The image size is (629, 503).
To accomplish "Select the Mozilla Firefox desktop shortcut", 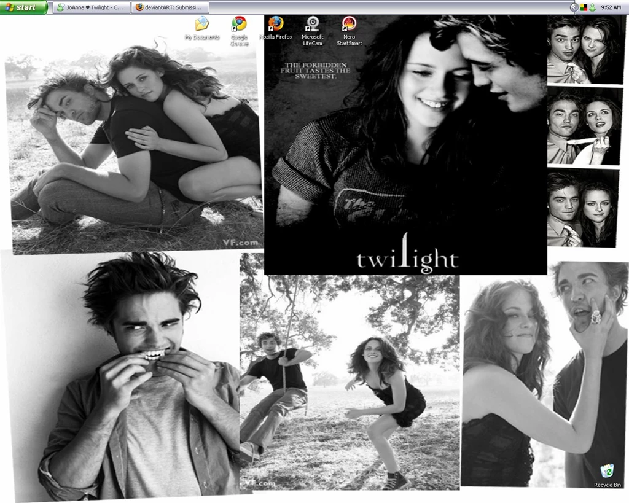I will [x=276, y=28].
